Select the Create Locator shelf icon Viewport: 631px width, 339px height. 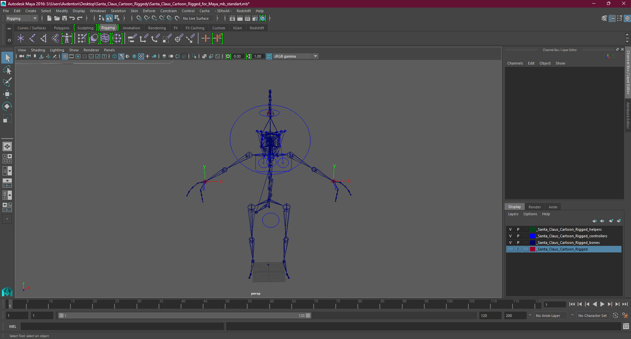pyautogui.click(x=21, y=39)
